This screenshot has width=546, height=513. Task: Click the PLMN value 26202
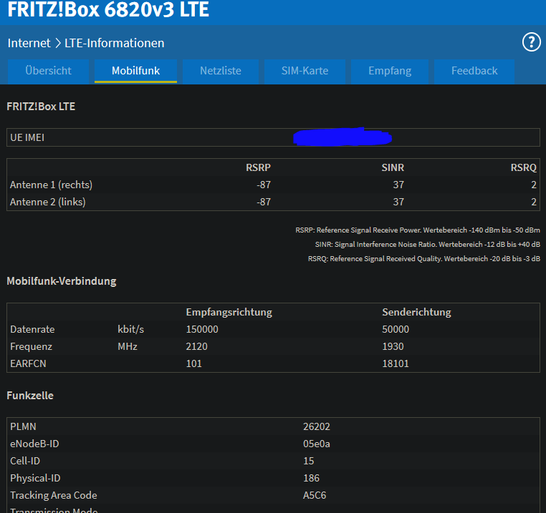(x=316, y=426)
